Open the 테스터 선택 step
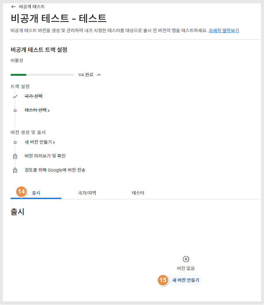The width and height of the screenshot is (264, 305). click(x=37, y=110)
